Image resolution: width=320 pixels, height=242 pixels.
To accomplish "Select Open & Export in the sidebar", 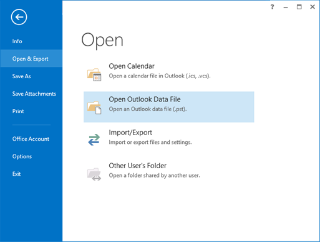I will coord(31,59).
